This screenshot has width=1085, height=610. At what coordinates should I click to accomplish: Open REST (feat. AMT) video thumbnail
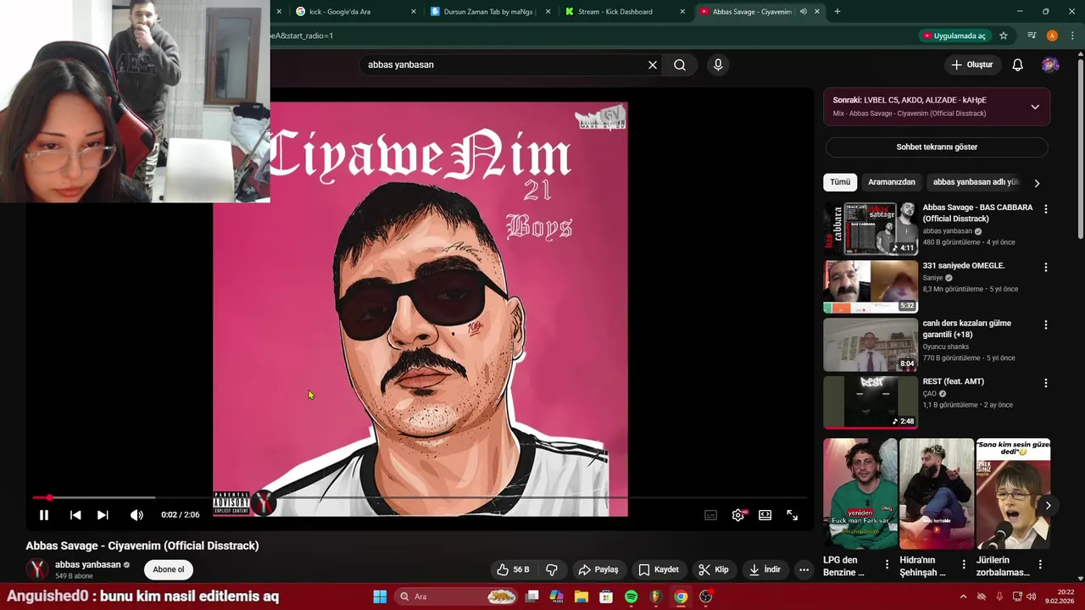pos(871,402)
